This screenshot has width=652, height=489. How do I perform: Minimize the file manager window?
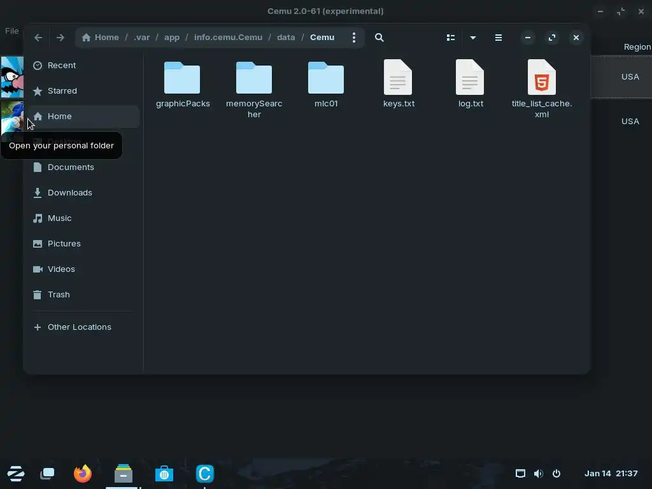tap(528, 38)
